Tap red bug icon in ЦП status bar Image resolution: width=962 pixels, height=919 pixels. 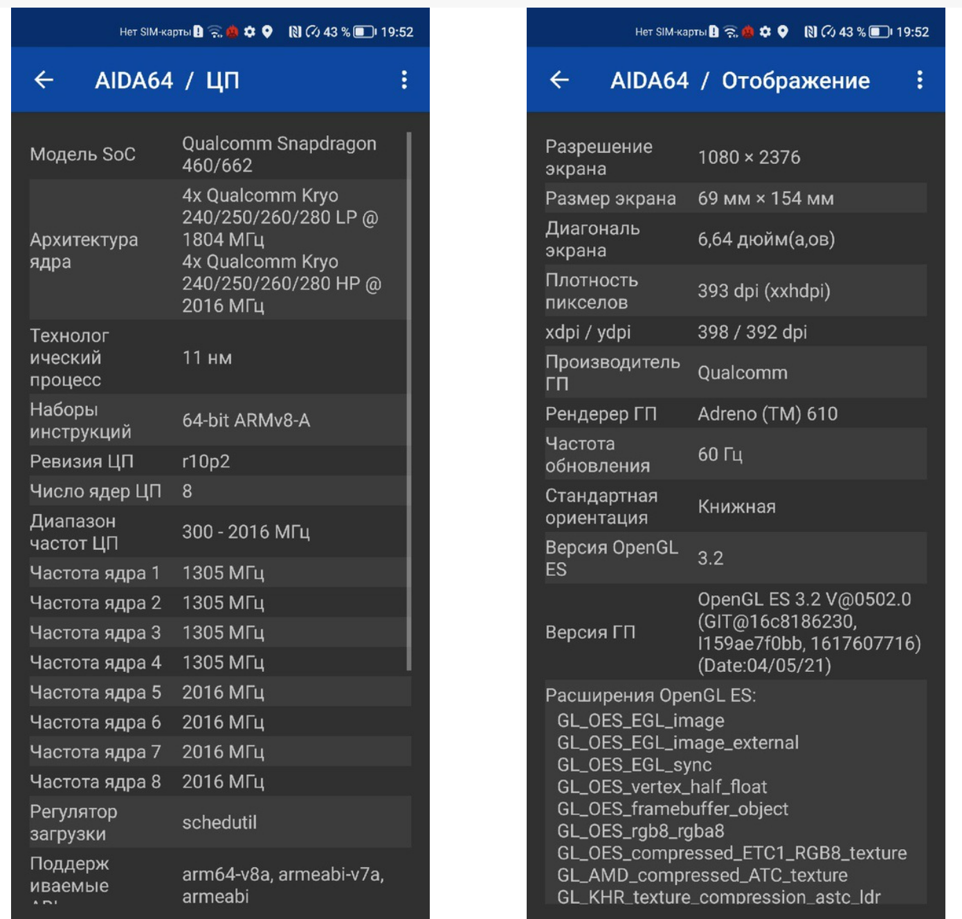coord(233,32)
